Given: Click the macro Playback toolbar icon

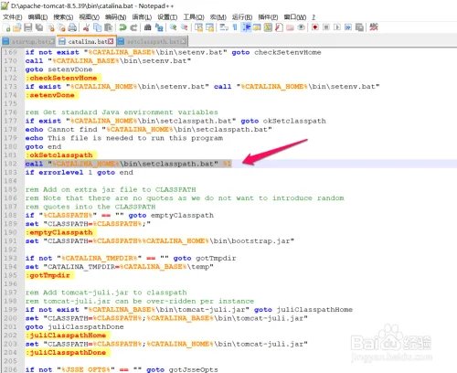Looking at the screenshot, I should coord(337,27).
